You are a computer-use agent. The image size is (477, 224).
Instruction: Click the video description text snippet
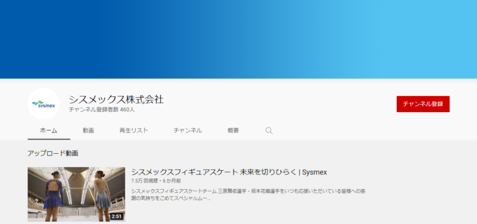click(x=248, y=195)
